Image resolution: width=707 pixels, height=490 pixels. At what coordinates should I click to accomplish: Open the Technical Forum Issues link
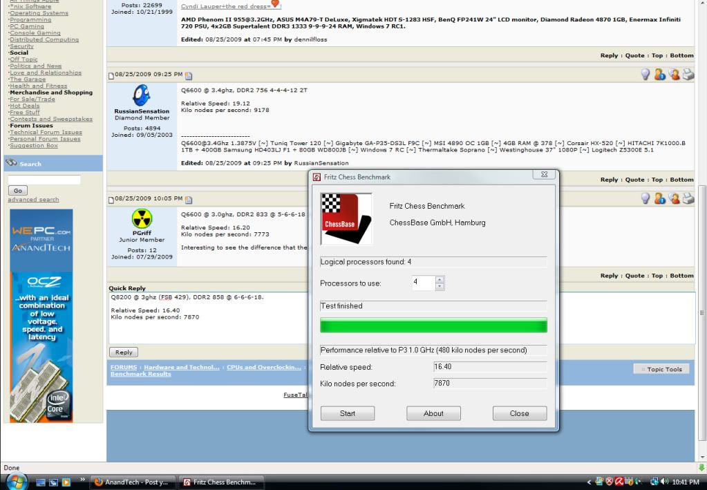point(46,132)
